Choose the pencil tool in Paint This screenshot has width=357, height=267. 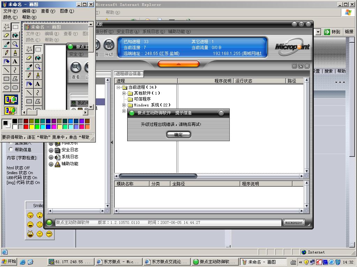tap(7, 53)
